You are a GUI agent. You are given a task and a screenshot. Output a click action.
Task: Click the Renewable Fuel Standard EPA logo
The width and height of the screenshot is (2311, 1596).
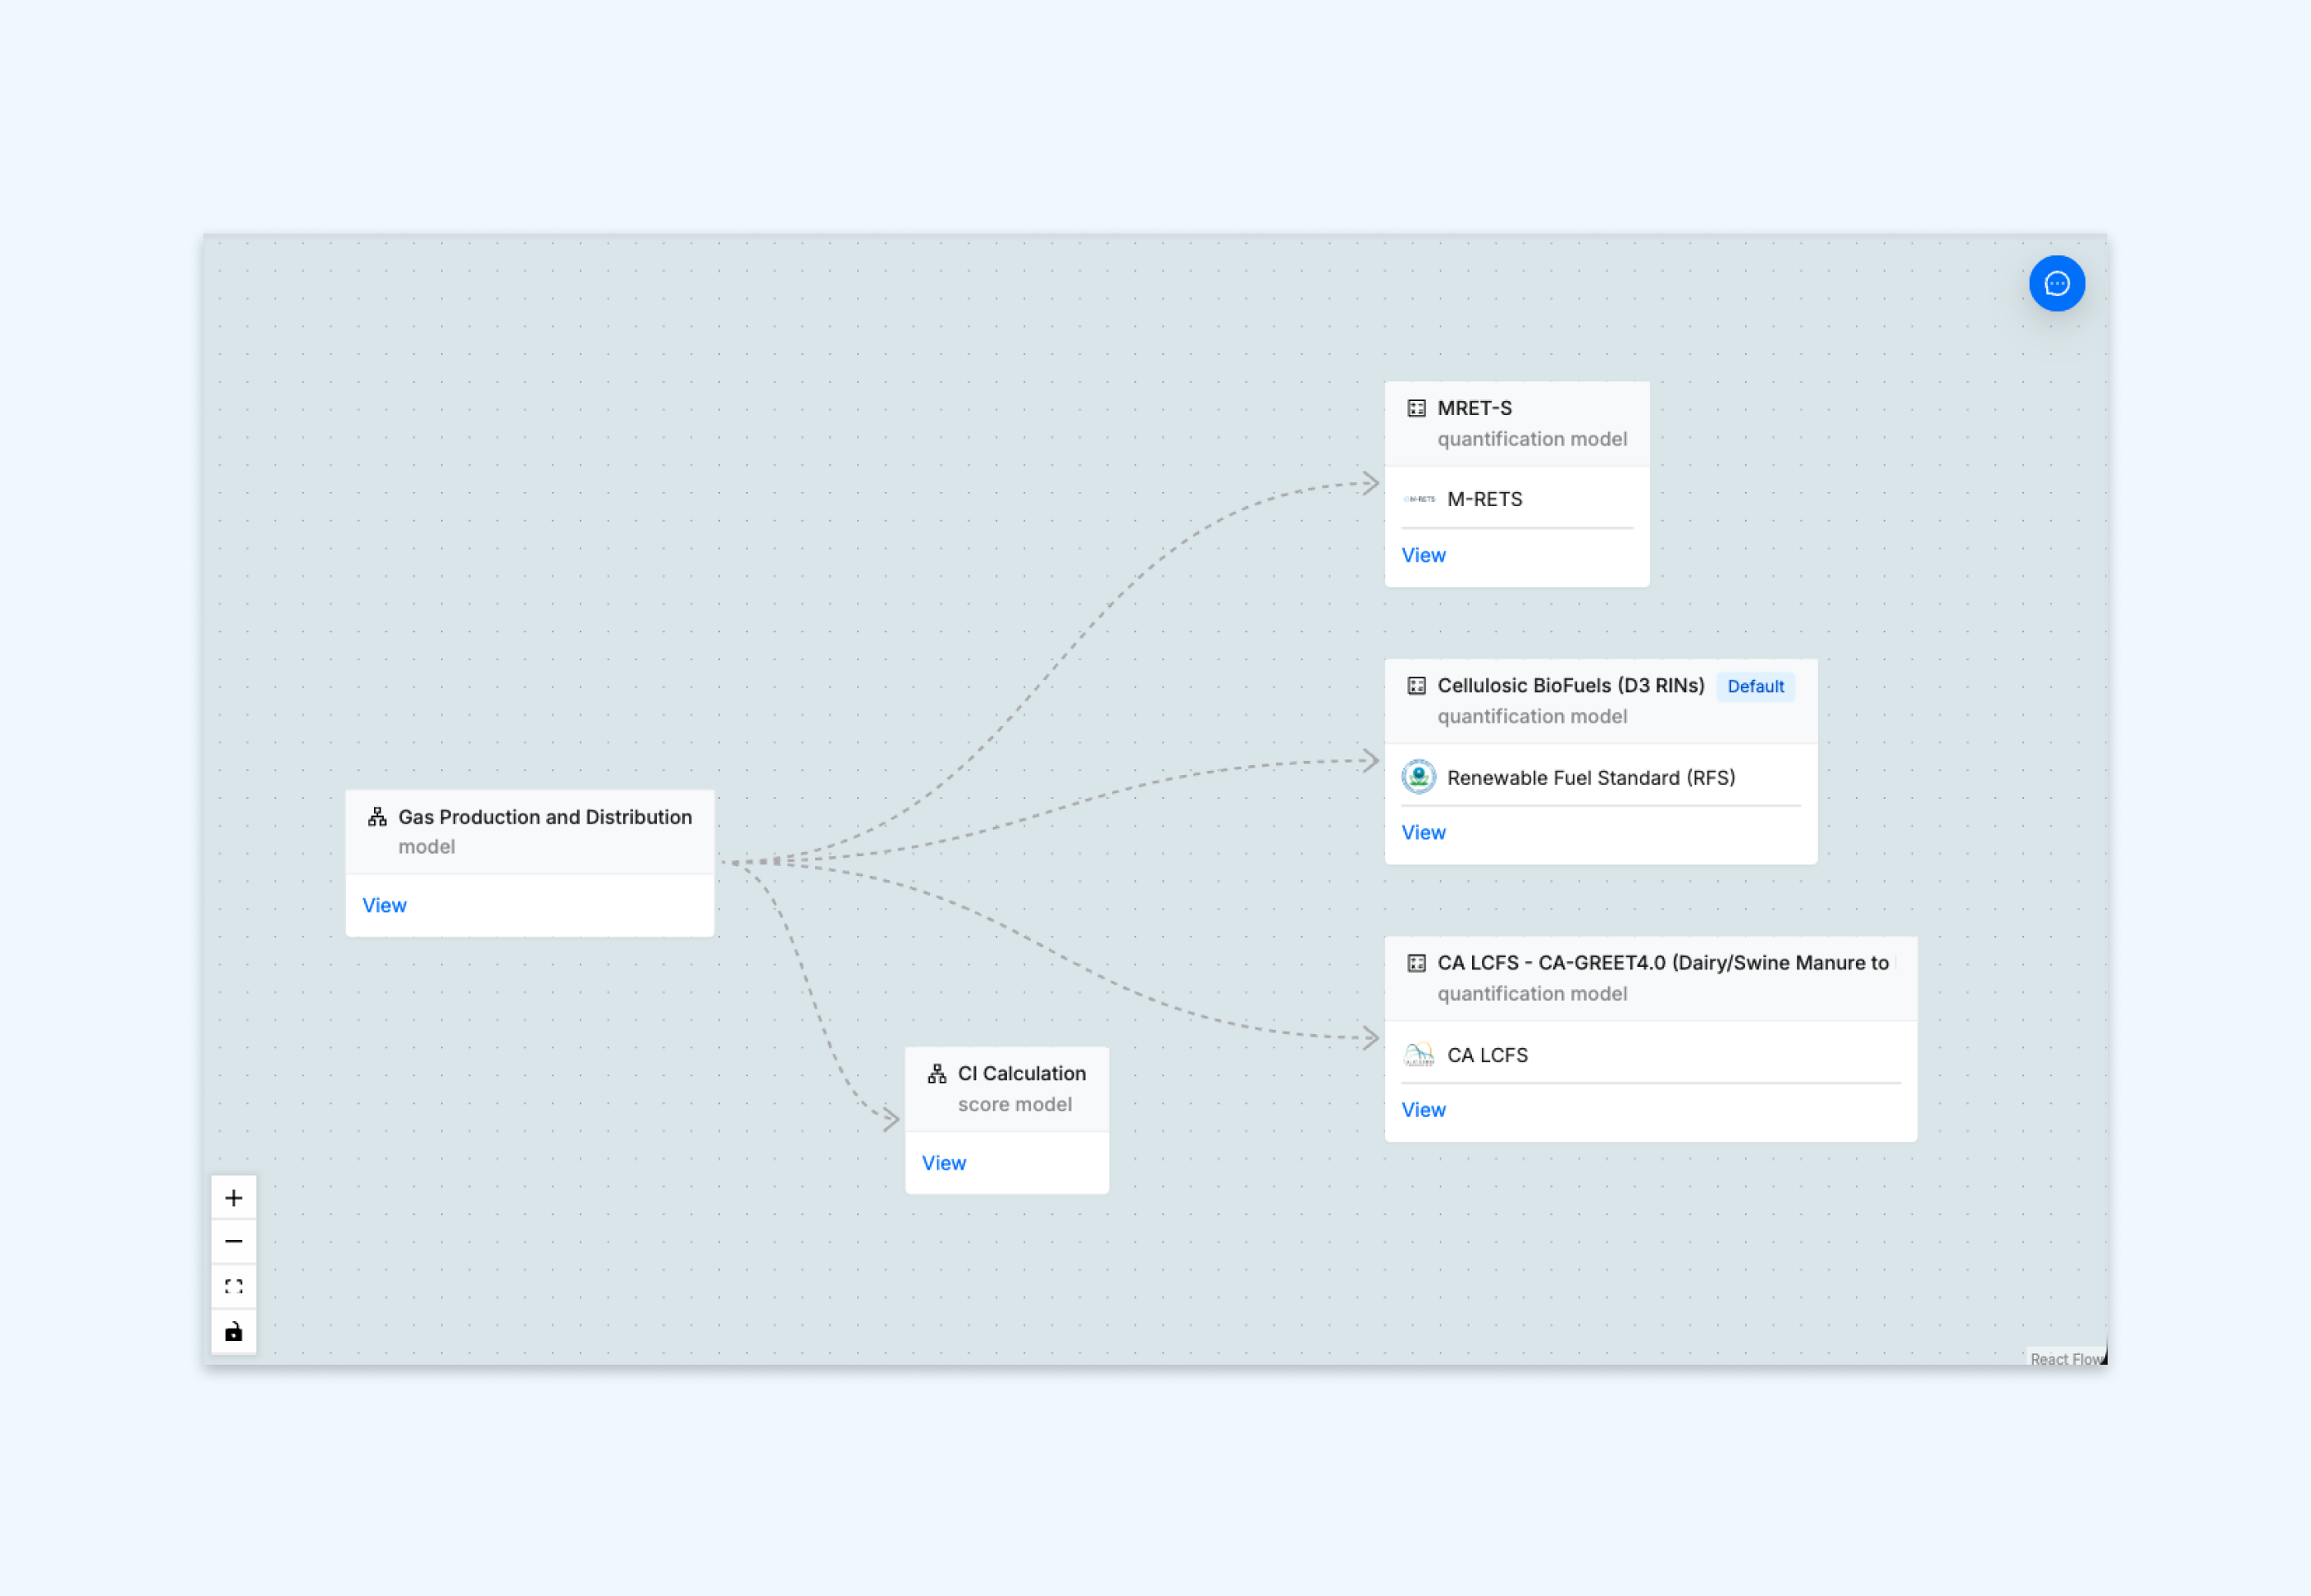(1418, 777)
